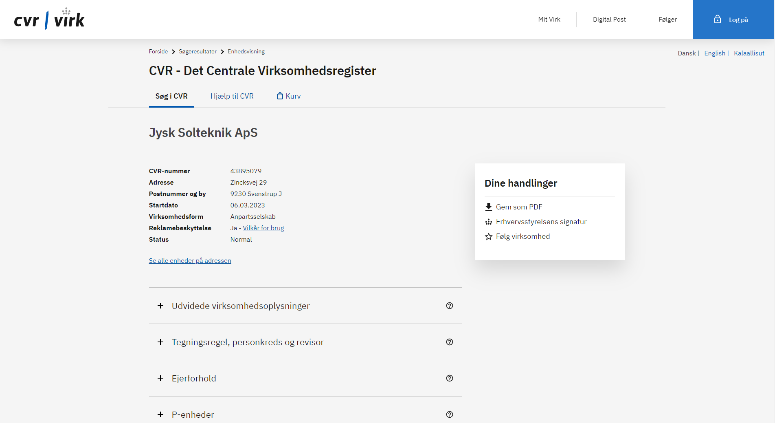The width and height of the screenshot is (775, 423).
Task: Click the Adresse label
Action: click(161, 182)
